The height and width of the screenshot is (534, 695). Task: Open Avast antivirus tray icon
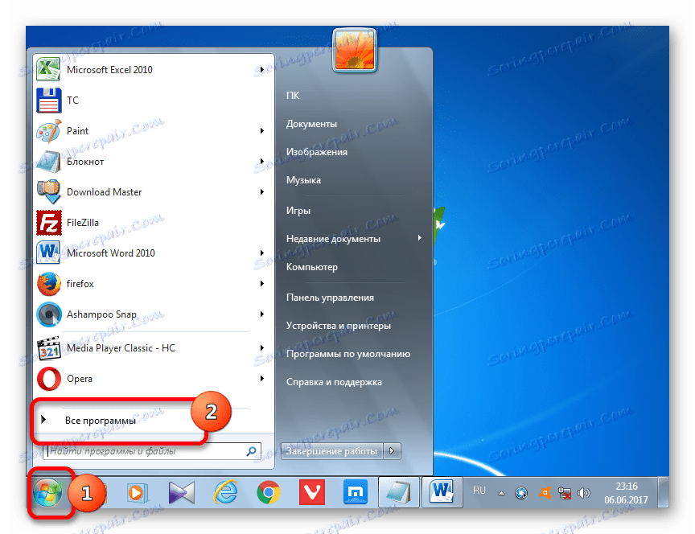[x=545, y=493]
